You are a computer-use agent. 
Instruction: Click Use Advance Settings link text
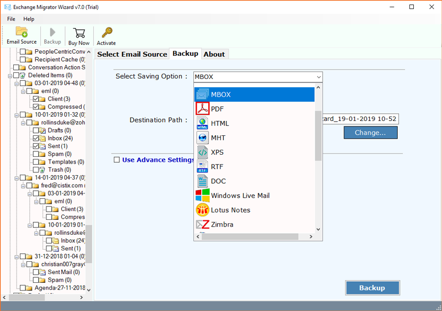click(x=158, y=160)
